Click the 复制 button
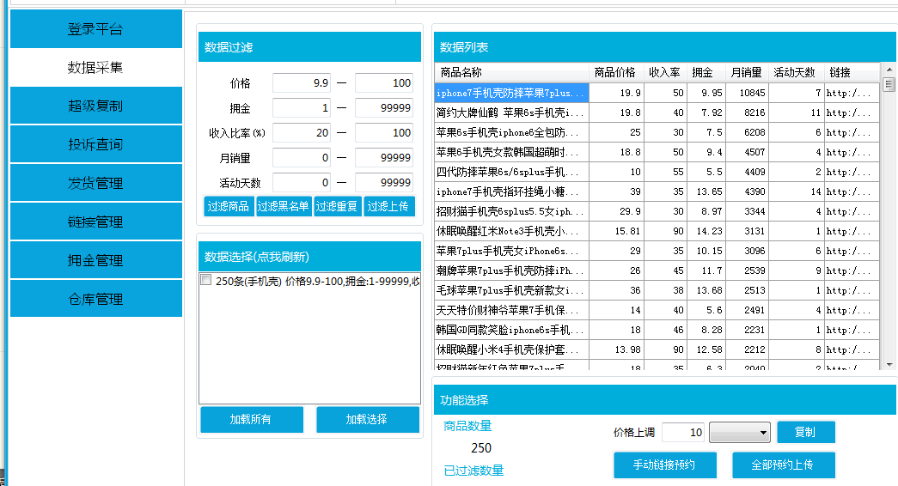 (x=805, y=433)
